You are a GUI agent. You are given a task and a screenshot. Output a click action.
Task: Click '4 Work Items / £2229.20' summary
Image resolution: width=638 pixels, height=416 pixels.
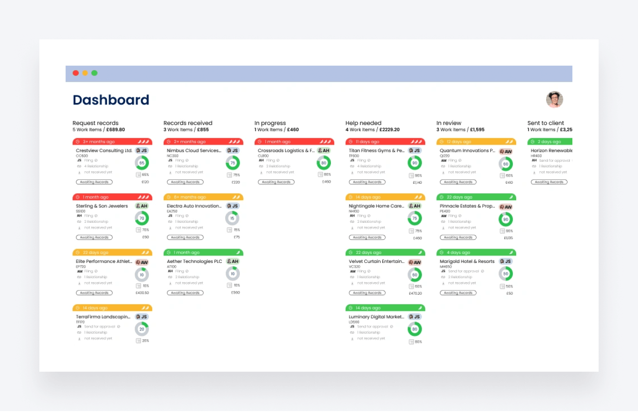click(373, 130)
